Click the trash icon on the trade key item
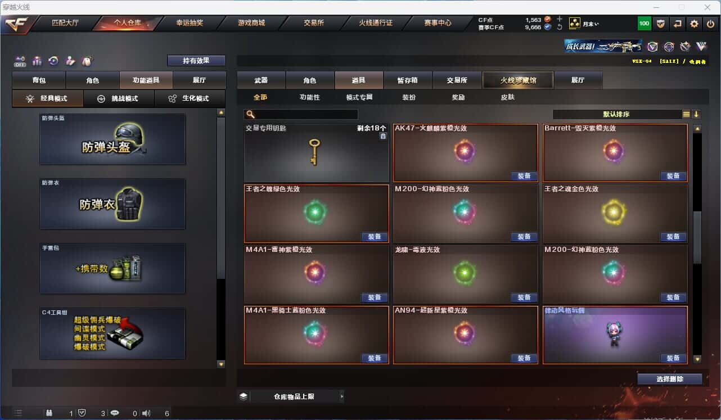721x420 pixels. (383, 136)
